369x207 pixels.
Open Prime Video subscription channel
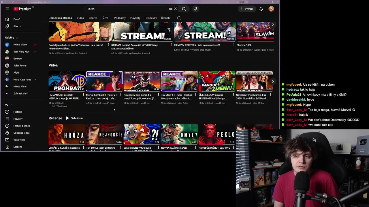pos(20,45)
